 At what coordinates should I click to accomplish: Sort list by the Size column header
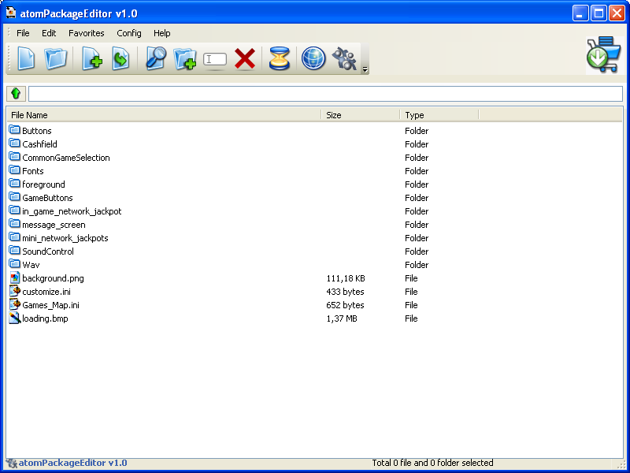(x=360, y=115)
